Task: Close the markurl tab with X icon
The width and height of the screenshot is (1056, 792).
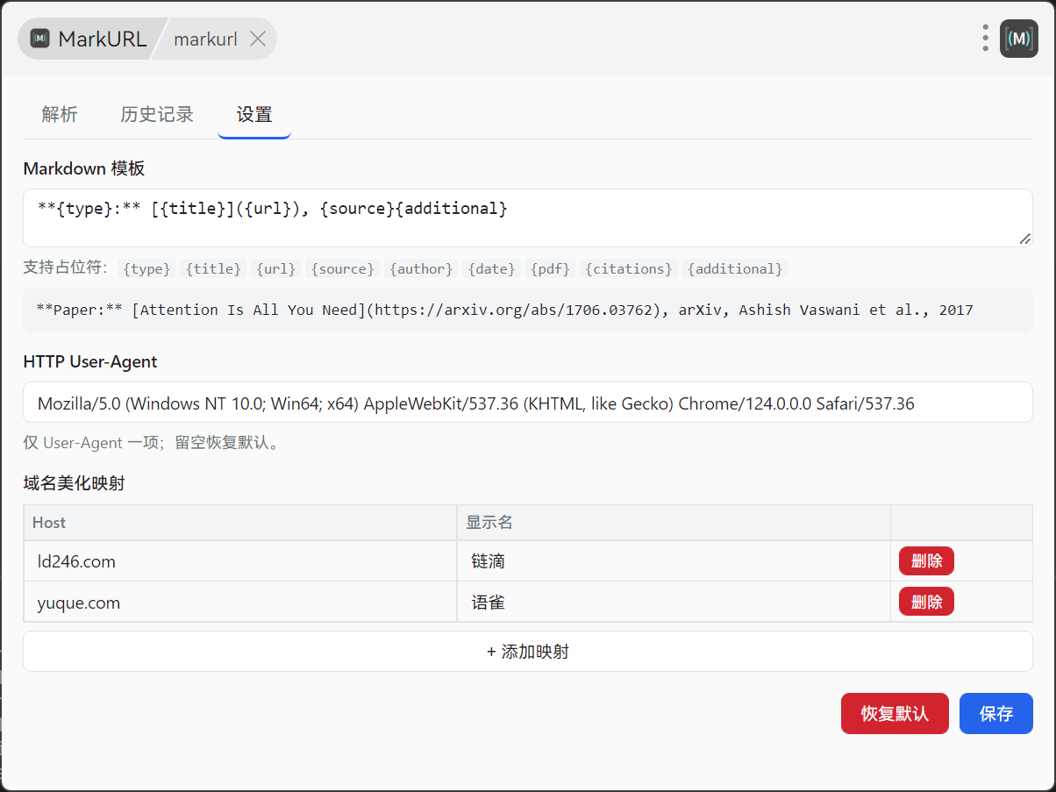Action: coord(258,39)
